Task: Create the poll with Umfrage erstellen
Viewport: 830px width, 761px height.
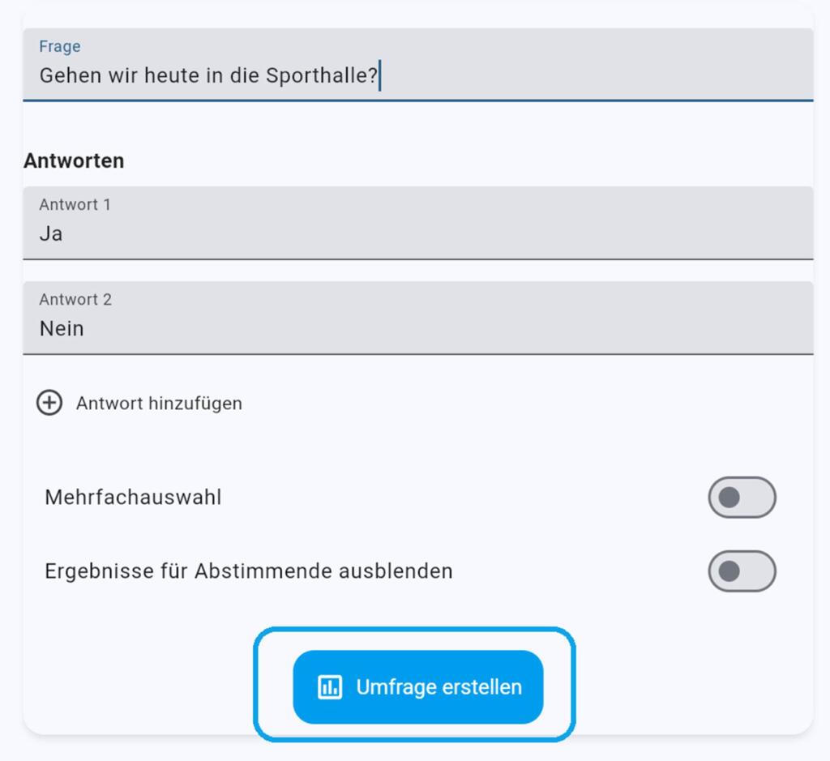Action: pyautogui.click(x=418, y=687)
